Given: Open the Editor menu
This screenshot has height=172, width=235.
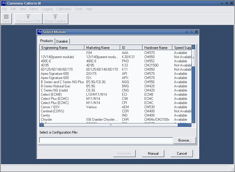Looking at the screenshot, I should coord(34,9).
